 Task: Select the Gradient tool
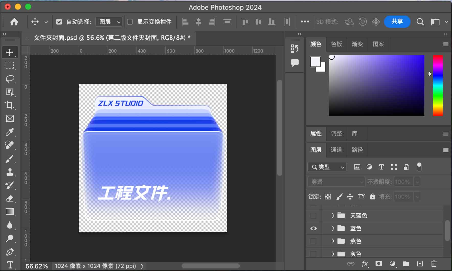click(10, 212)
